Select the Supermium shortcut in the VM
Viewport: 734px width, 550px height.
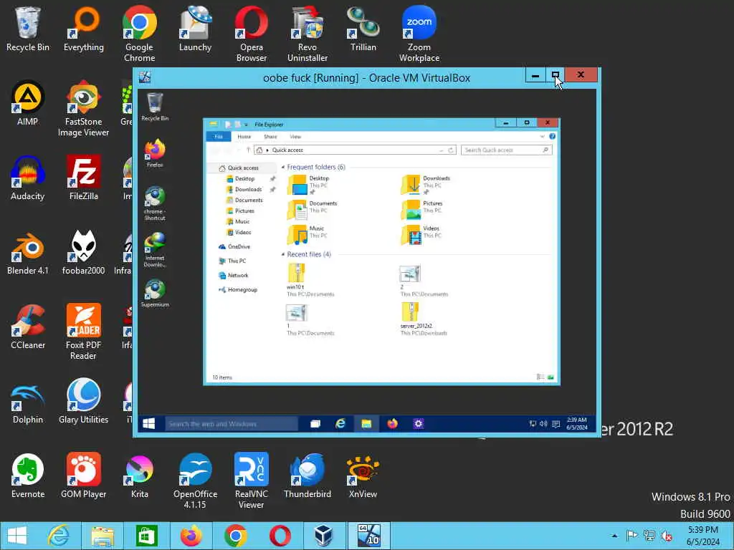pos(155,293)
